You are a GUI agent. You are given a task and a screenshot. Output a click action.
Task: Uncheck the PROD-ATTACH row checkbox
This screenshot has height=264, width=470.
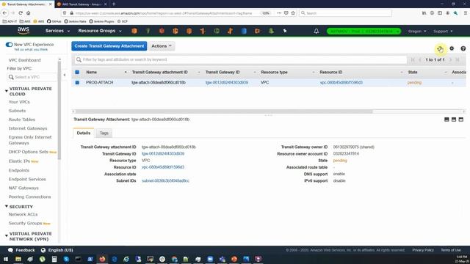coord(77,82)
